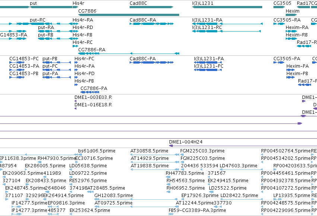The height and width of the screenshot is (216, 317).
Task: Click the put gene label in top track
Action: (33, 3)
